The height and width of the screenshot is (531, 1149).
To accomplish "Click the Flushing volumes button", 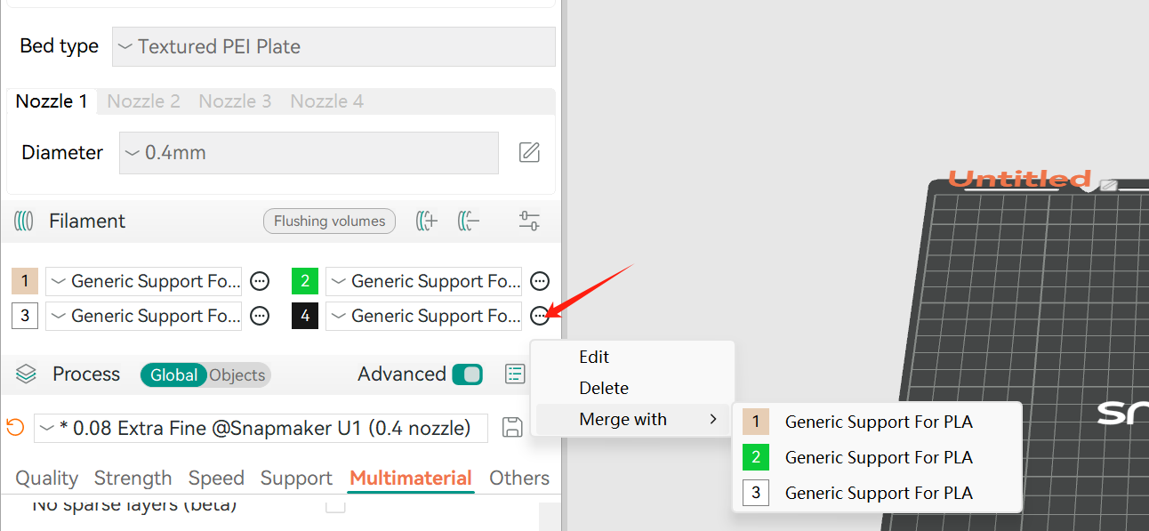I will 329,221.
